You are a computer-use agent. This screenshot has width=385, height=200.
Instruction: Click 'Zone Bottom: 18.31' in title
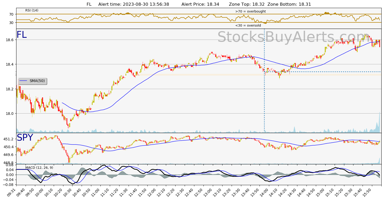pyautogui.click(x=289, y=4)
